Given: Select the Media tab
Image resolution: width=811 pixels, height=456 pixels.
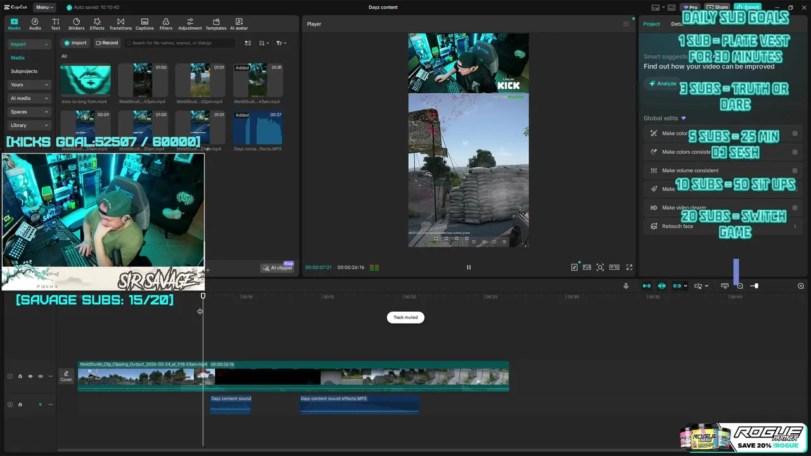Looking at the screenshot, I should tap(14, 24).
